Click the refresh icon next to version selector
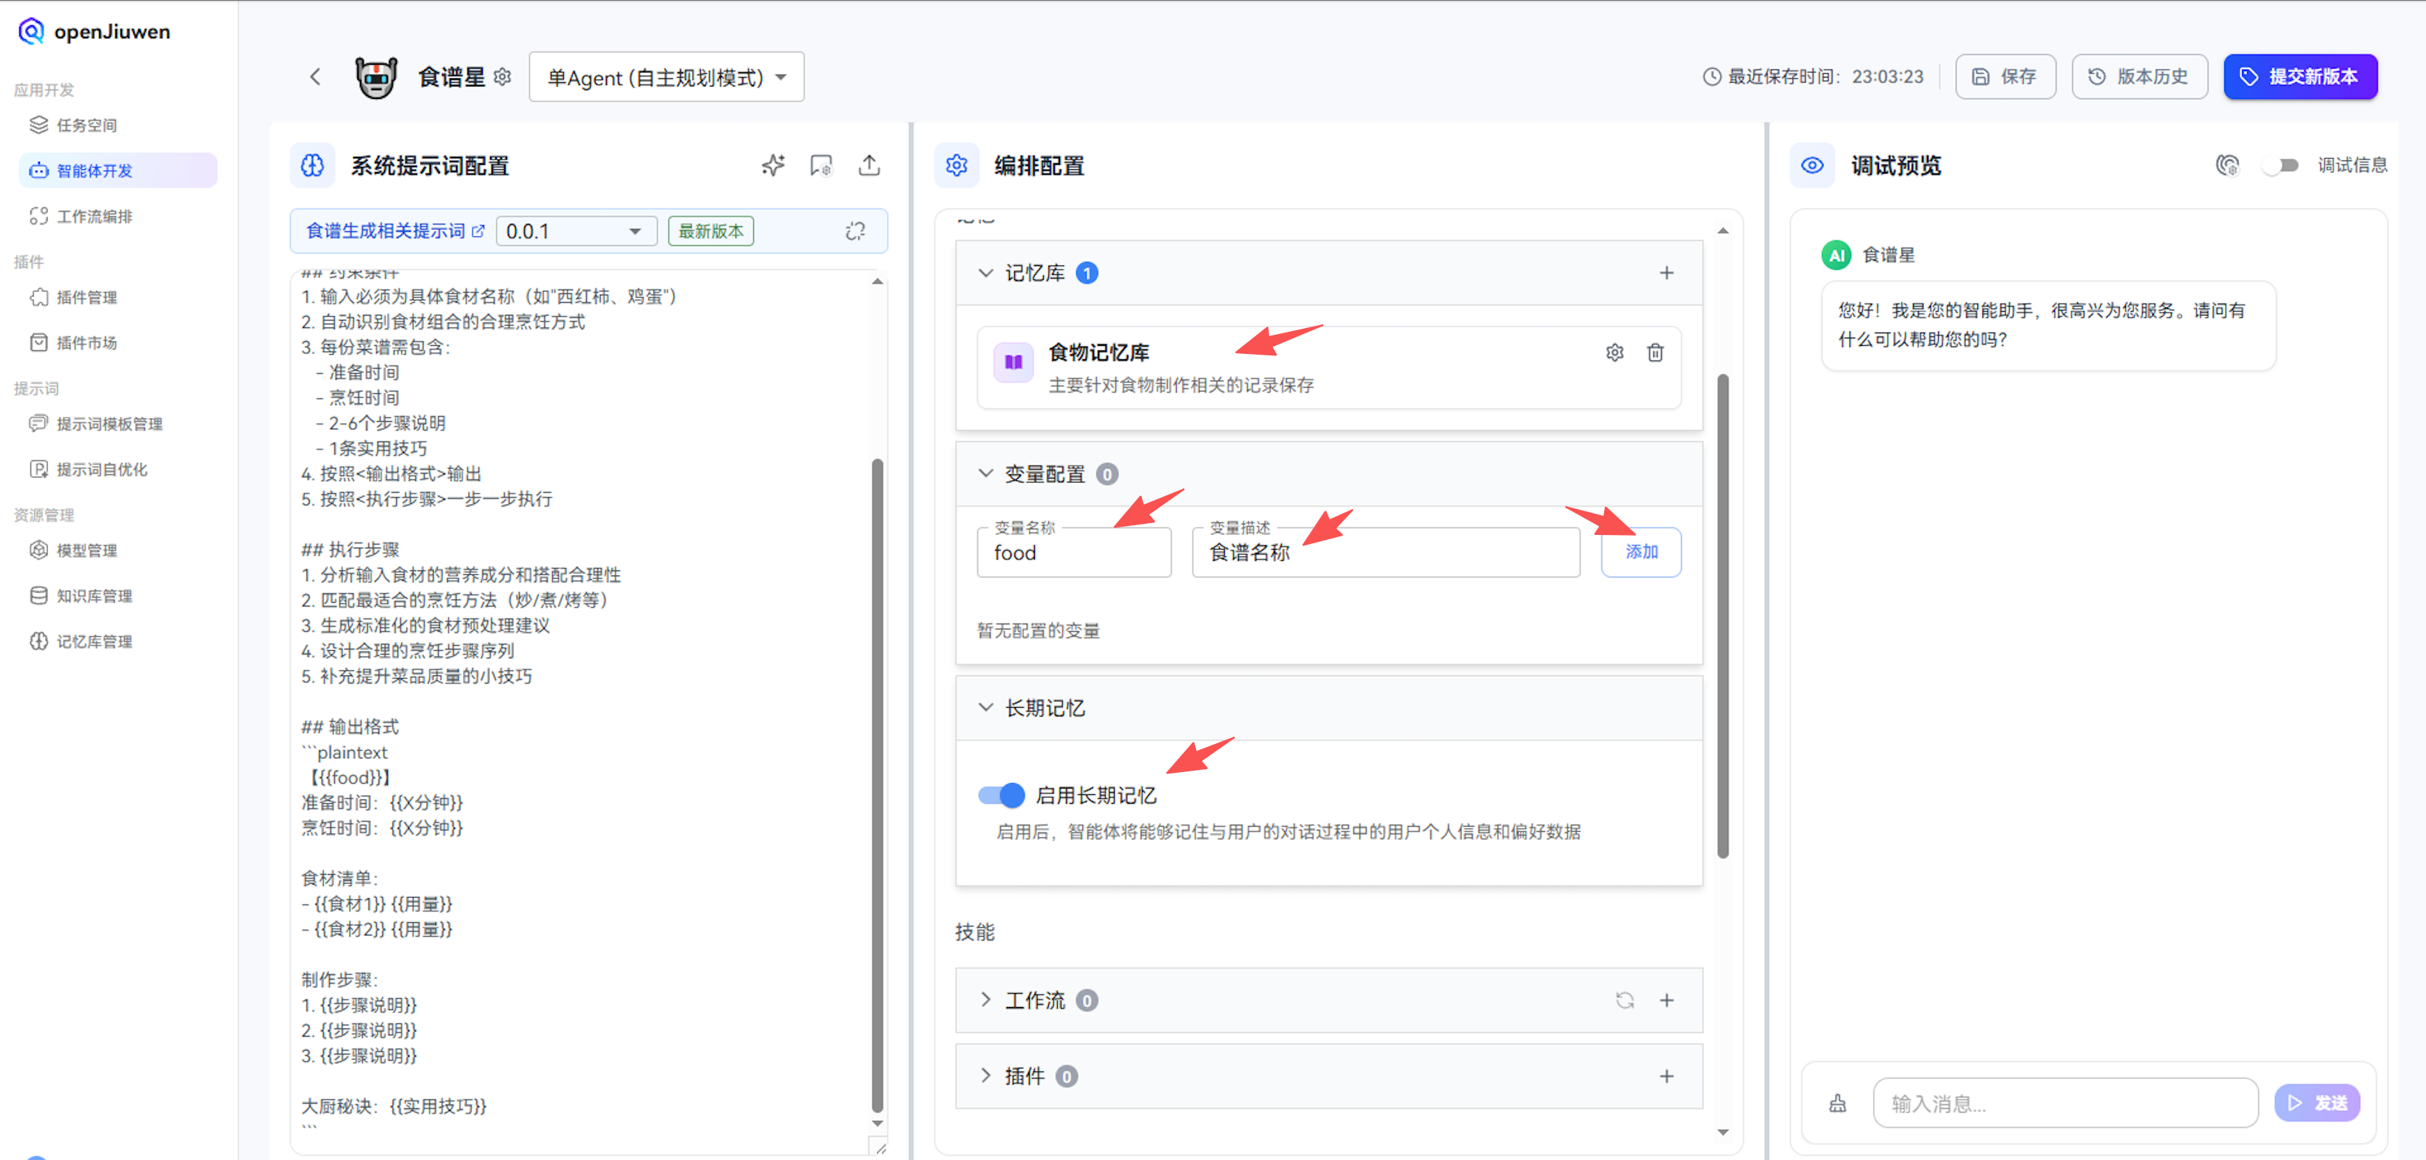This screenshot has height=1160, width=2426. 855,231
